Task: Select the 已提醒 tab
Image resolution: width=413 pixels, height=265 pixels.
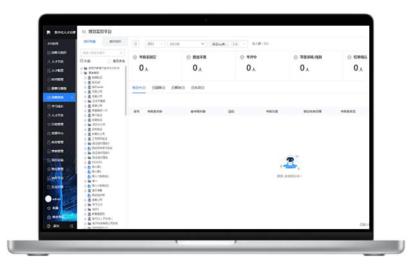Action: (158, 87)
